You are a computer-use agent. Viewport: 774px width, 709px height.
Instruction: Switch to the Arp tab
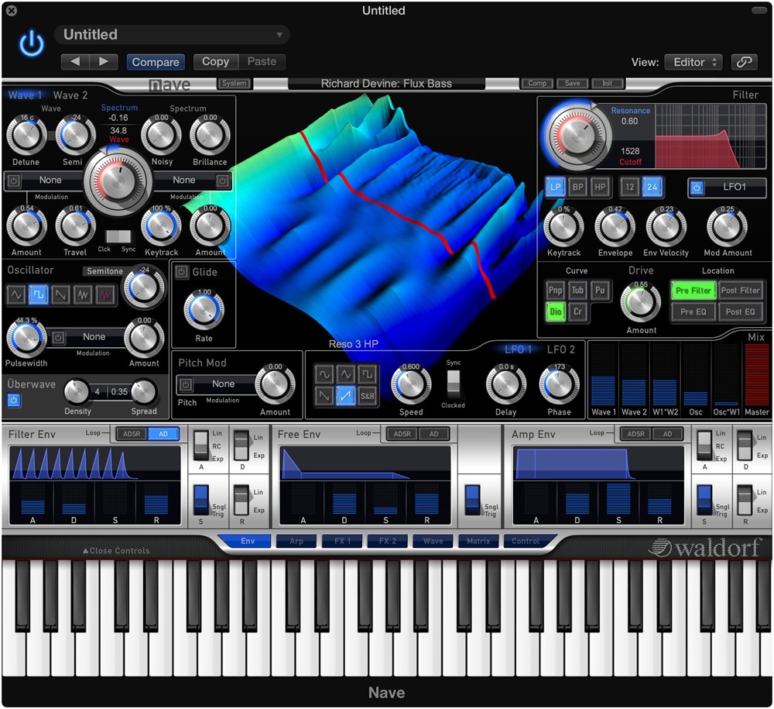coord(296,541)
